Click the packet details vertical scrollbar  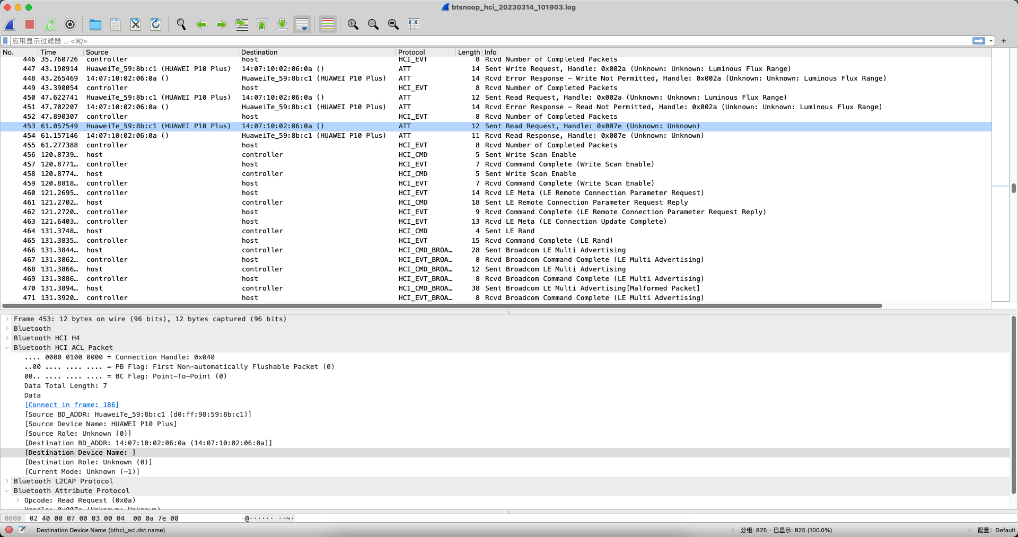pyautogui.click(x=1014, y=406)
